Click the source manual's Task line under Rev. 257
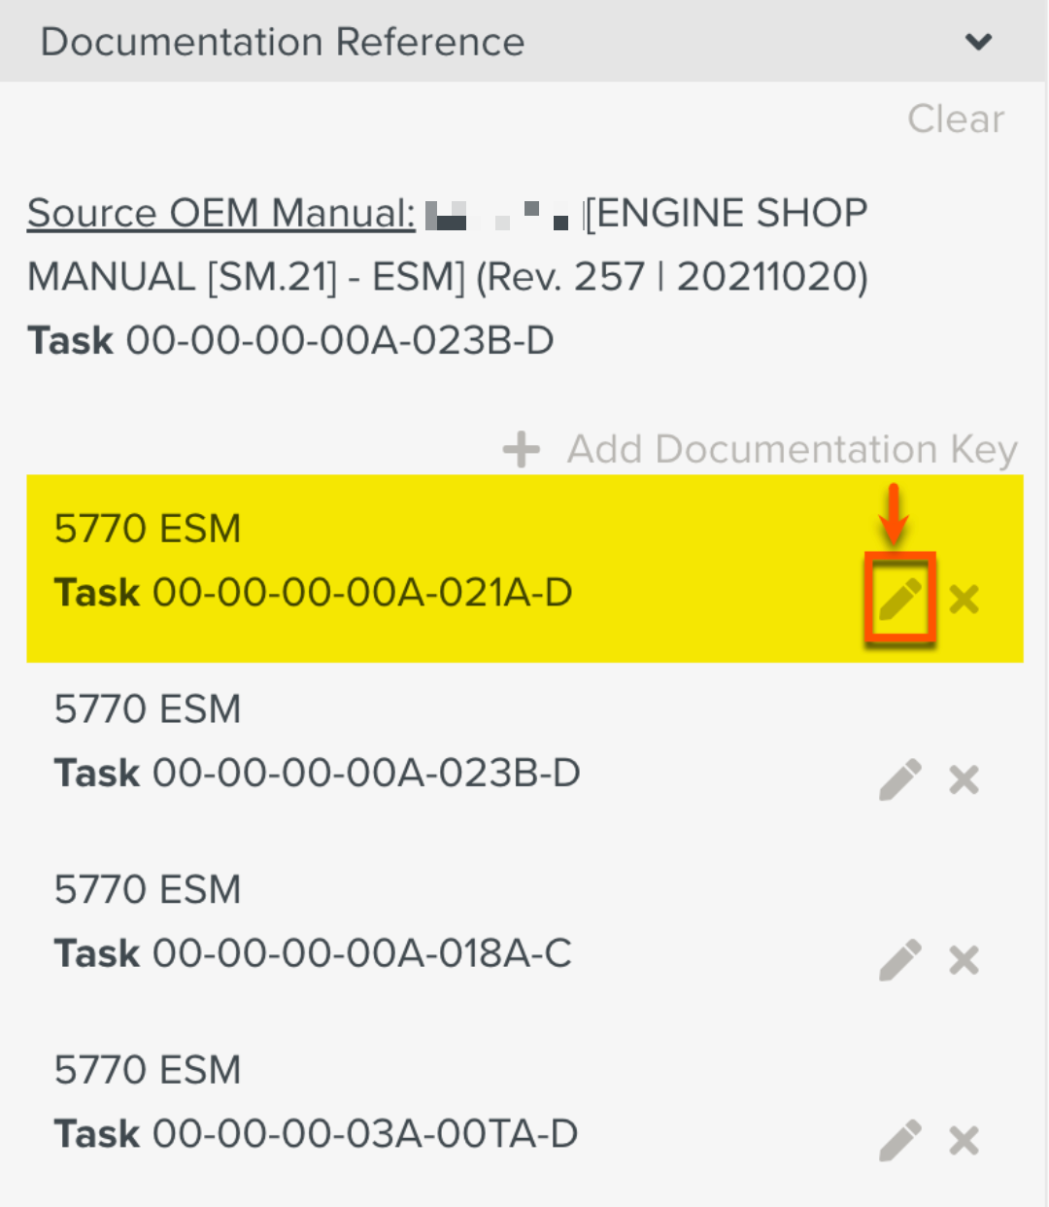 [290, 341]
